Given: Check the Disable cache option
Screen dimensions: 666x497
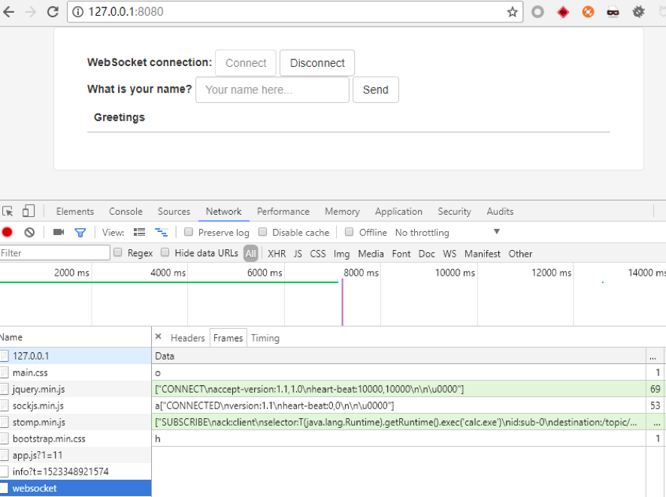Looking at the screenshot, I should (x=262, y=233).
